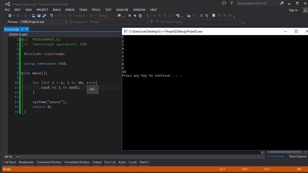
Task: Open the TEAM menu
Action: (83, 10)
